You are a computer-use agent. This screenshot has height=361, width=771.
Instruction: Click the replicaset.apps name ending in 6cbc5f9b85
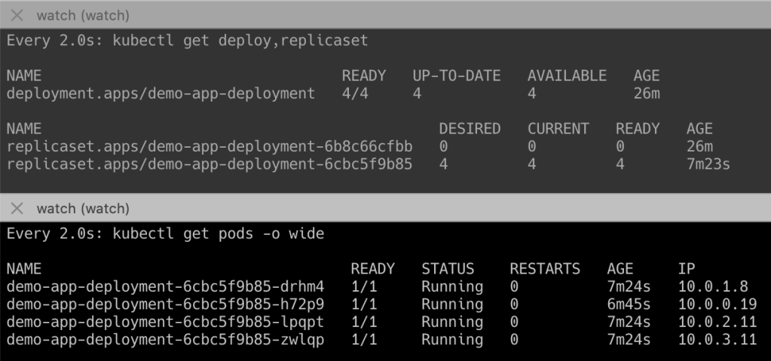pyautogui.click(x=210, y=164)
